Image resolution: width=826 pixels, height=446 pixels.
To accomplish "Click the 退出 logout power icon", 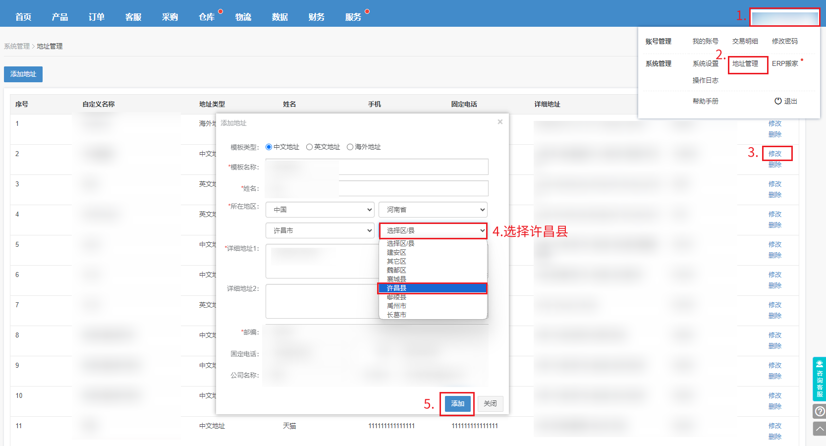I will (x=778, y=101).
